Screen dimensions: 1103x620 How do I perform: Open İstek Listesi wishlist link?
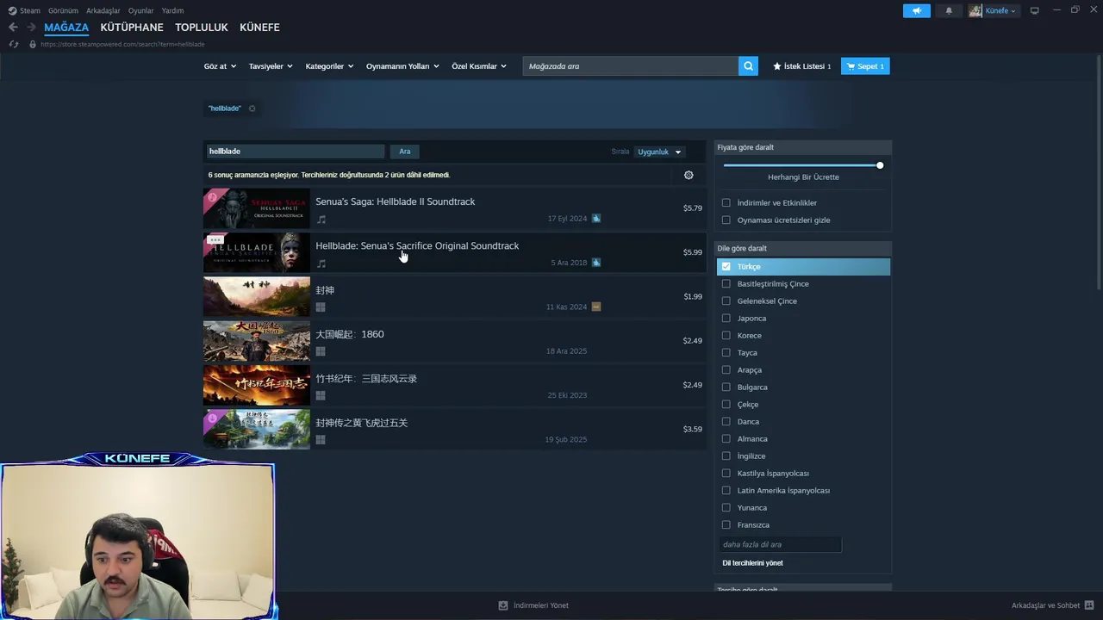click(x=802, y=66)
